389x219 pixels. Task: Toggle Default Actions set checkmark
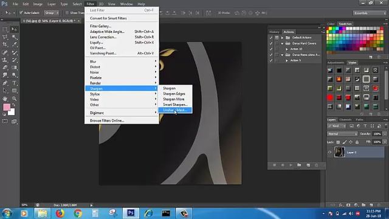coord(271,38)
